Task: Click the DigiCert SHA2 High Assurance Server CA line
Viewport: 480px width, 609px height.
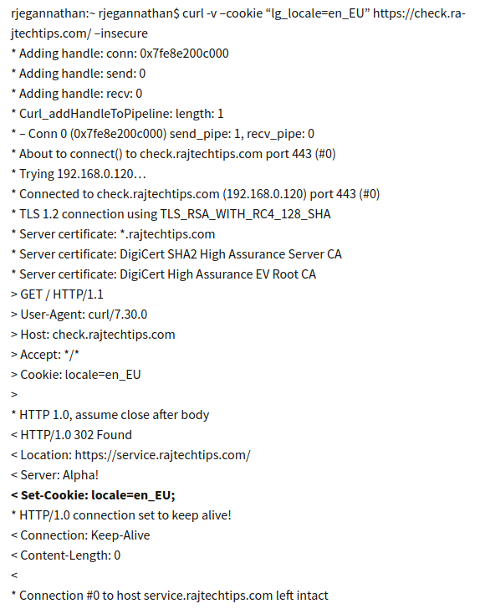Action: click(176, 254)
